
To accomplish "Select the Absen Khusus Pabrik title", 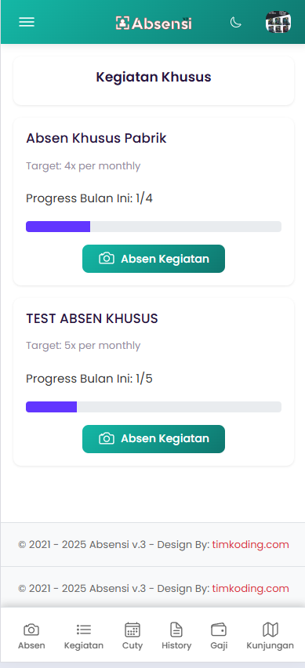I will coord(96,139).
